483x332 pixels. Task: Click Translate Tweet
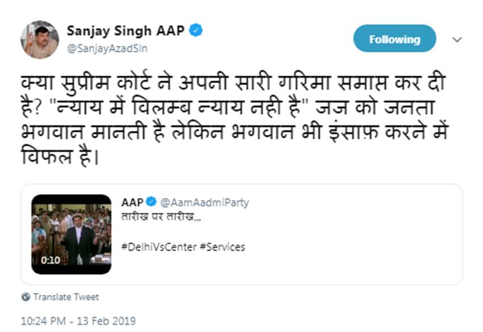[66, 297]
